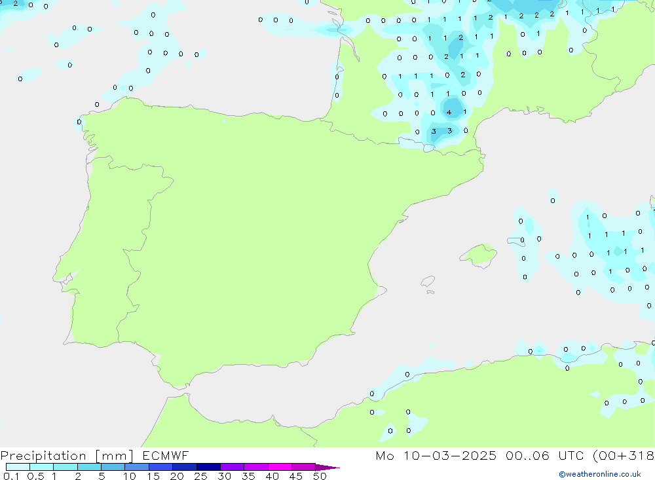Click the '15' legend scale label
Viewport: 655px width, 480px height.
(x=153, y=476)
